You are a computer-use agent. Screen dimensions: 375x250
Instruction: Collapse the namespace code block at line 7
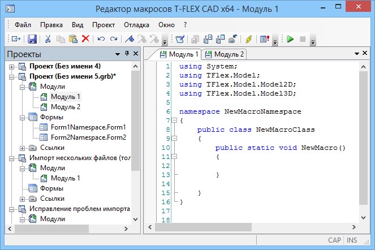[174, 120]
